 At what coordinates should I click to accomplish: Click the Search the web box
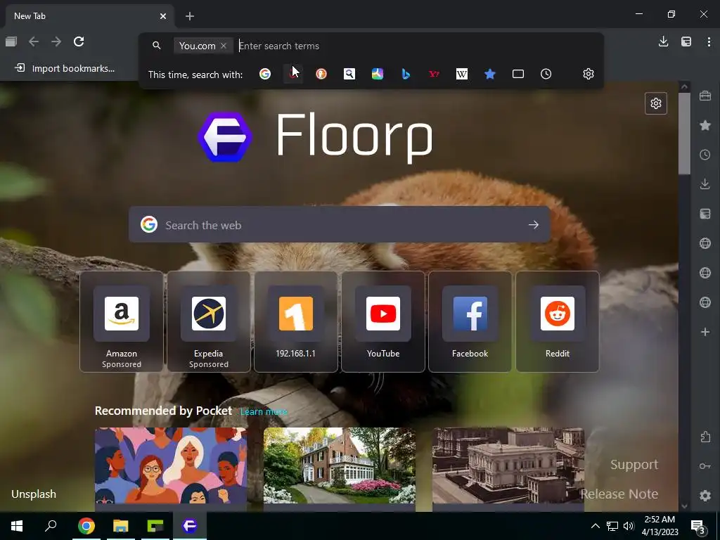(x=340, y=224)
